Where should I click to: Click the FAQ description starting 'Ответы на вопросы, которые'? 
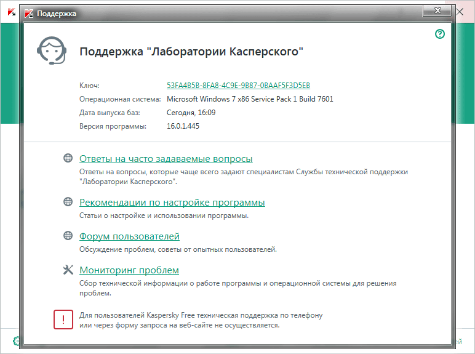coord(244,177)
